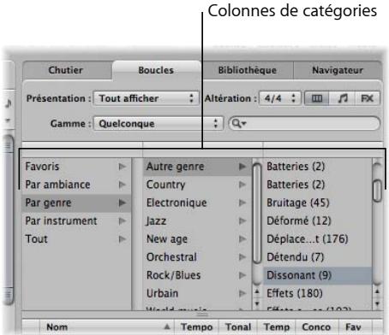Open the Présentation 'Tout afficher' dropdown
The height and width of the screenshot is (335, 389).
pyautogui.click(x=146, y=98)
